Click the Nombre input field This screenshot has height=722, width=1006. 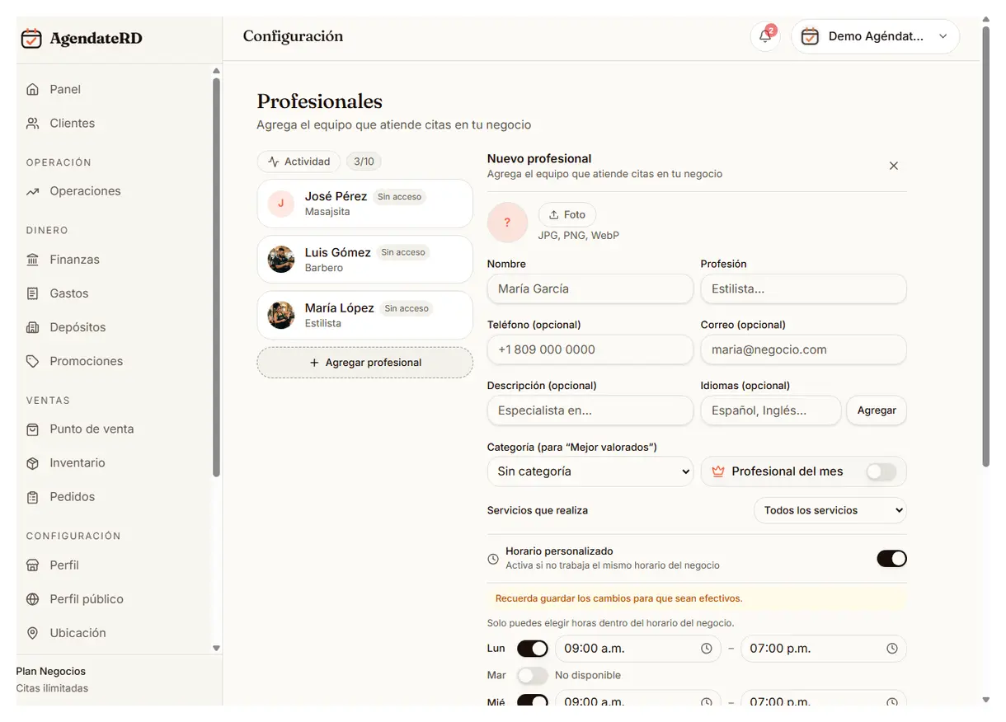[590, 289]
